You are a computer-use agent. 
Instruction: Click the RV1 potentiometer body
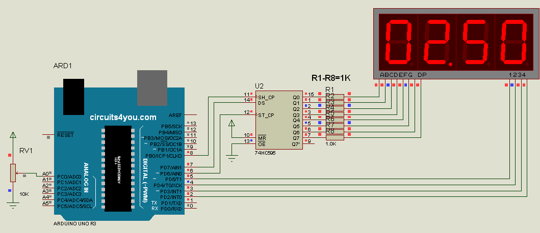13,173
